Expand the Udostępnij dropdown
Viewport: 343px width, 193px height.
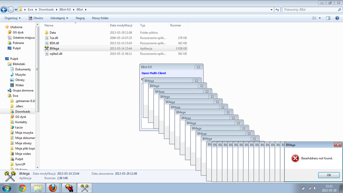[x=59, y=18]
